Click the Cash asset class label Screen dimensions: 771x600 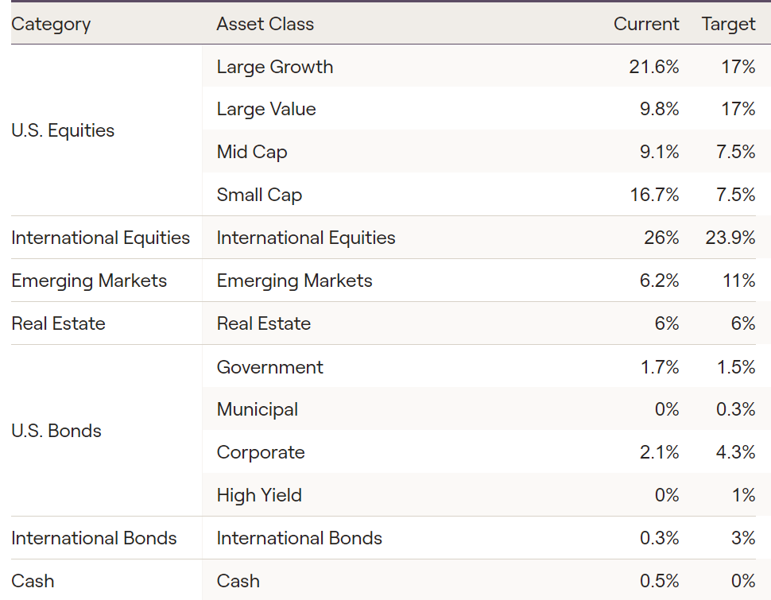point(238,581)
